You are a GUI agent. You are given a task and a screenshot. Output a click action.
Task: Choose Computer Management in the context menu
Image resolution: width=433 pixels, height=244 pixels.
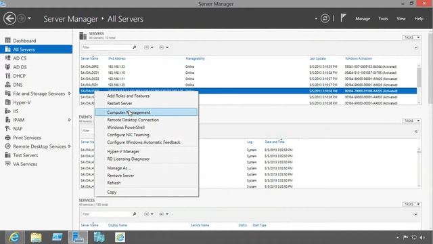click(x=146, y=113)
